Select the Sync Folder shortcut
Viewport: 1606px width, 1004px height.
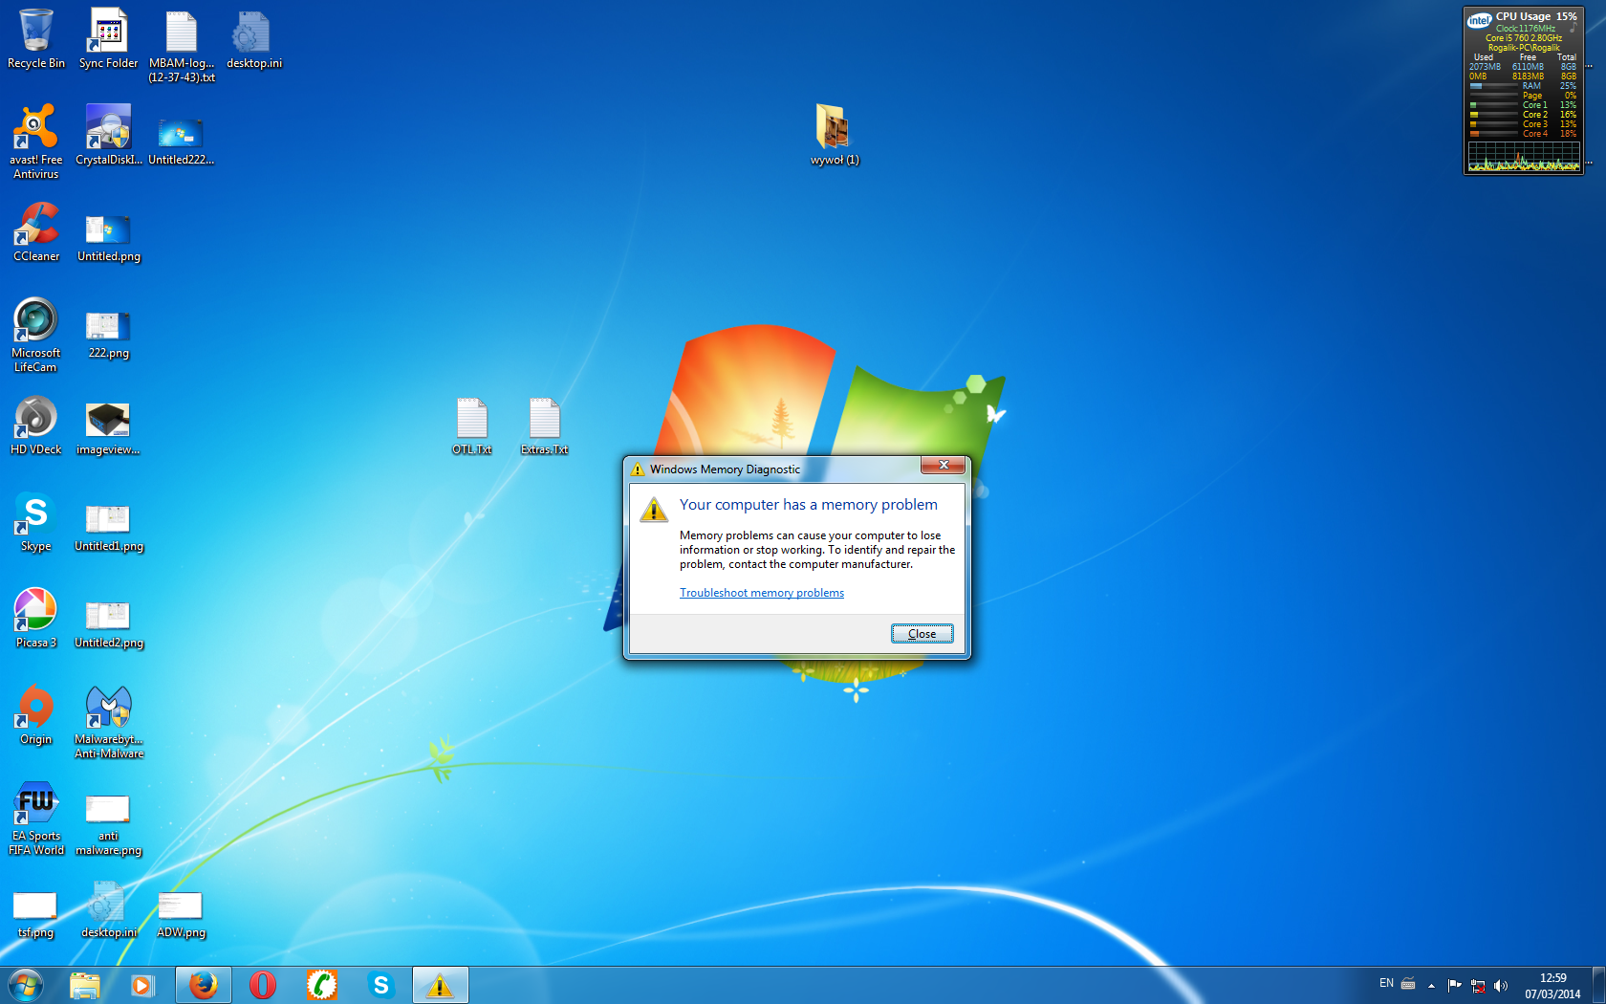[x=108, y=38]
